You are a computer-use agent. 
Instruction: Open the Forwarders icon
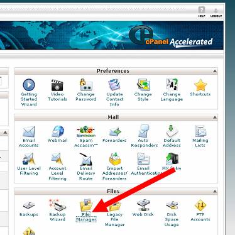pyautogui.click(x=114, y=132)
